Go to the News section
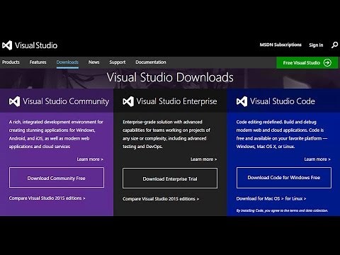 click(x=93, y=62)
